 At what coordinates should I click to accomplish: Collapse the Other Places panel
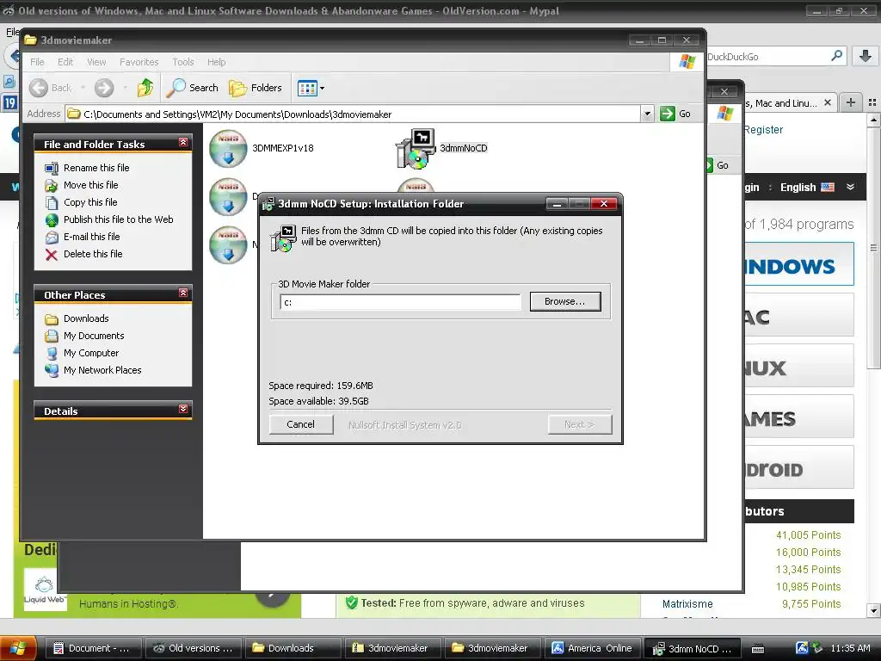(x=183, y=293)
